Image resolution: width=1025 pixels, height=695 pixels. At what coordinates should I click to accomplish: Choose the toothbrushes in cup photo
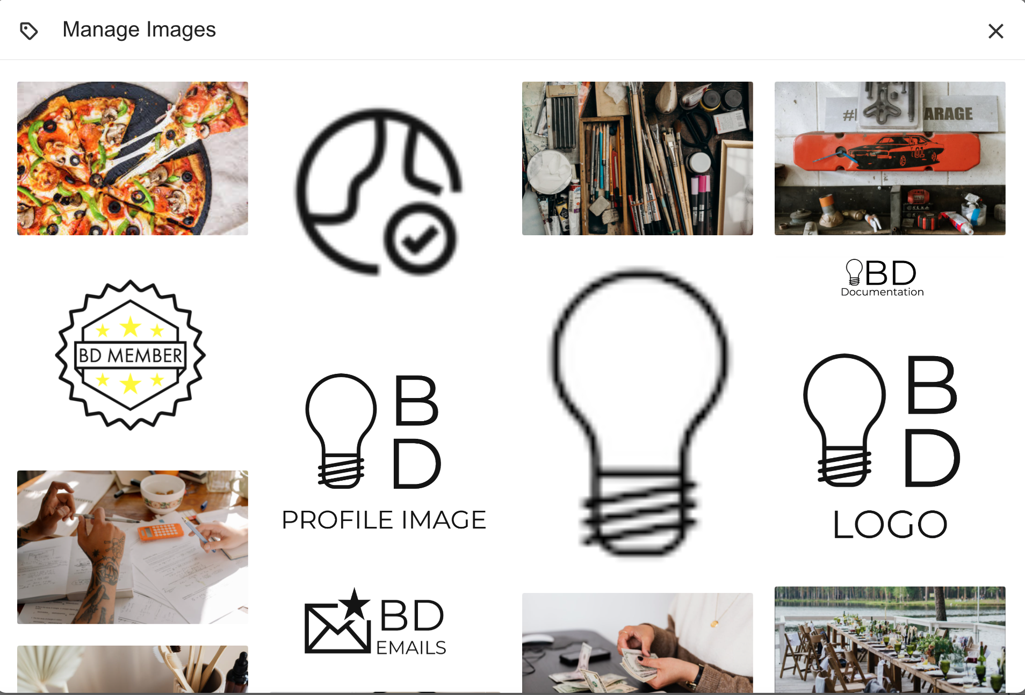[133, 669]
